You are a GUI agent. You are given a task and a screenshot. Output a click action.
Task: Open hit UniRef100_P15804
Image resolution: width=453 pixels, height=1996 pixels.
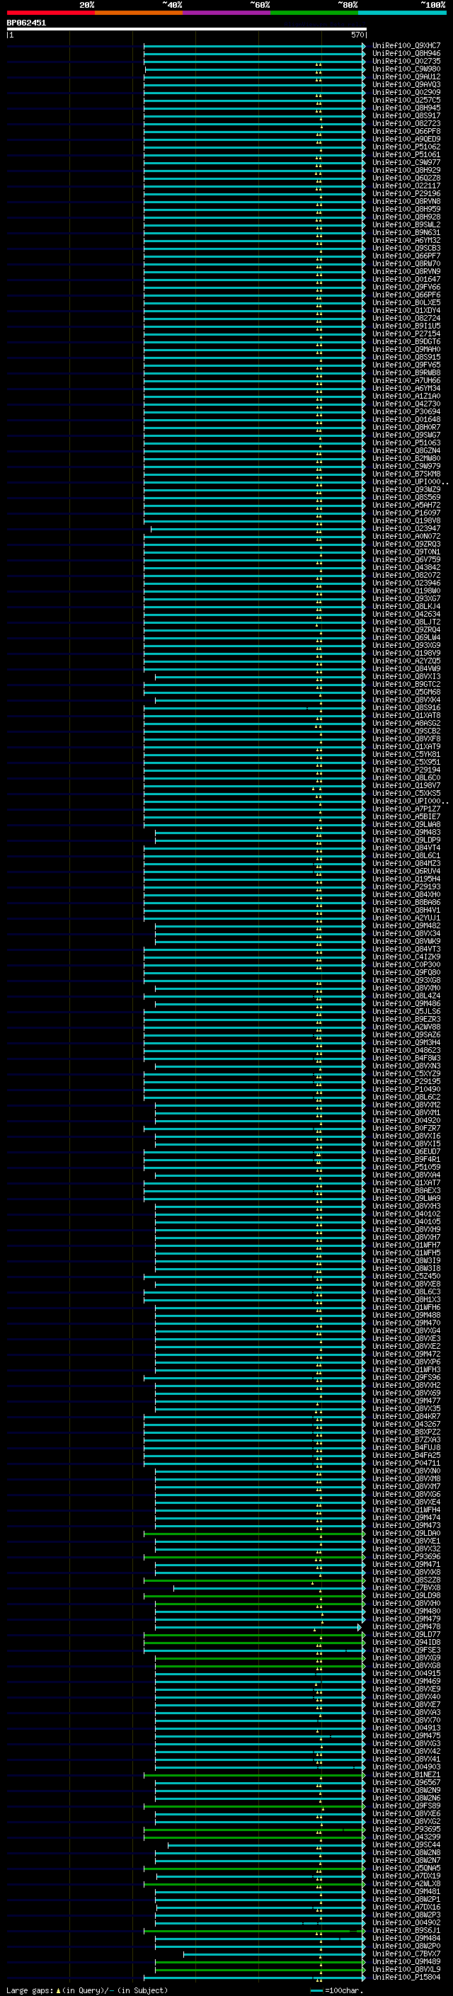tap(406, 1978)
